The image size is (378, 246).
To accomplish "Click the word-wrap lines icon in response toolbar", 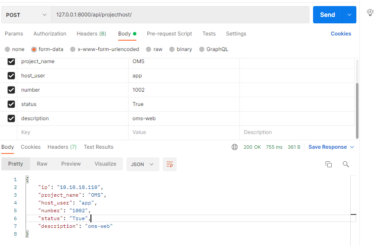I will pyautogui.click(x=170, y=164).
